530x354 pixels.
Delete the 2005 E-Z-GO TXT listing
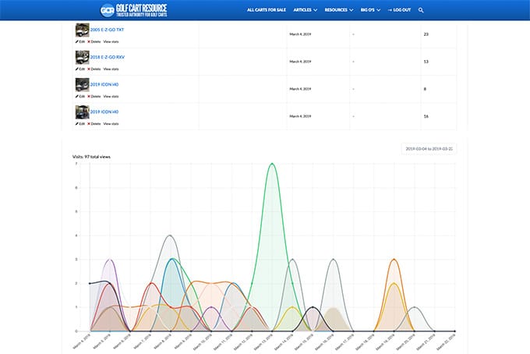click(94, 41)
